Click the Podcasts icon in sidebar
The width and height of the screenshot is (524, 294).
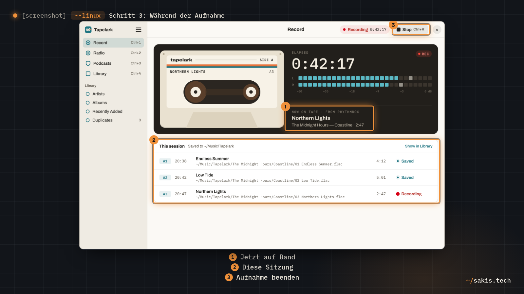pyautogui.click(x=88, y=63)
